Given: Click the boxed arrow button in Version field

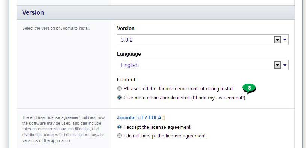Looking at the screenshot, I should click(277, 40).
